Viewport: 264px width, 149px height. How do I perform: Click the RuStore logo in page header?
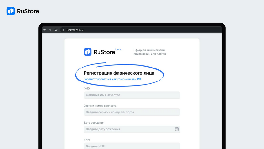pos(23,11)
